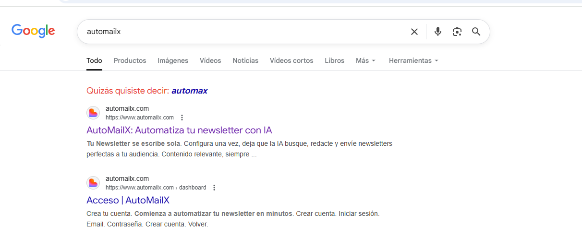Viewport: 582px width, 237px height.
Task: Open Google Lens image search icon
Action: click(x=457, y=32)
